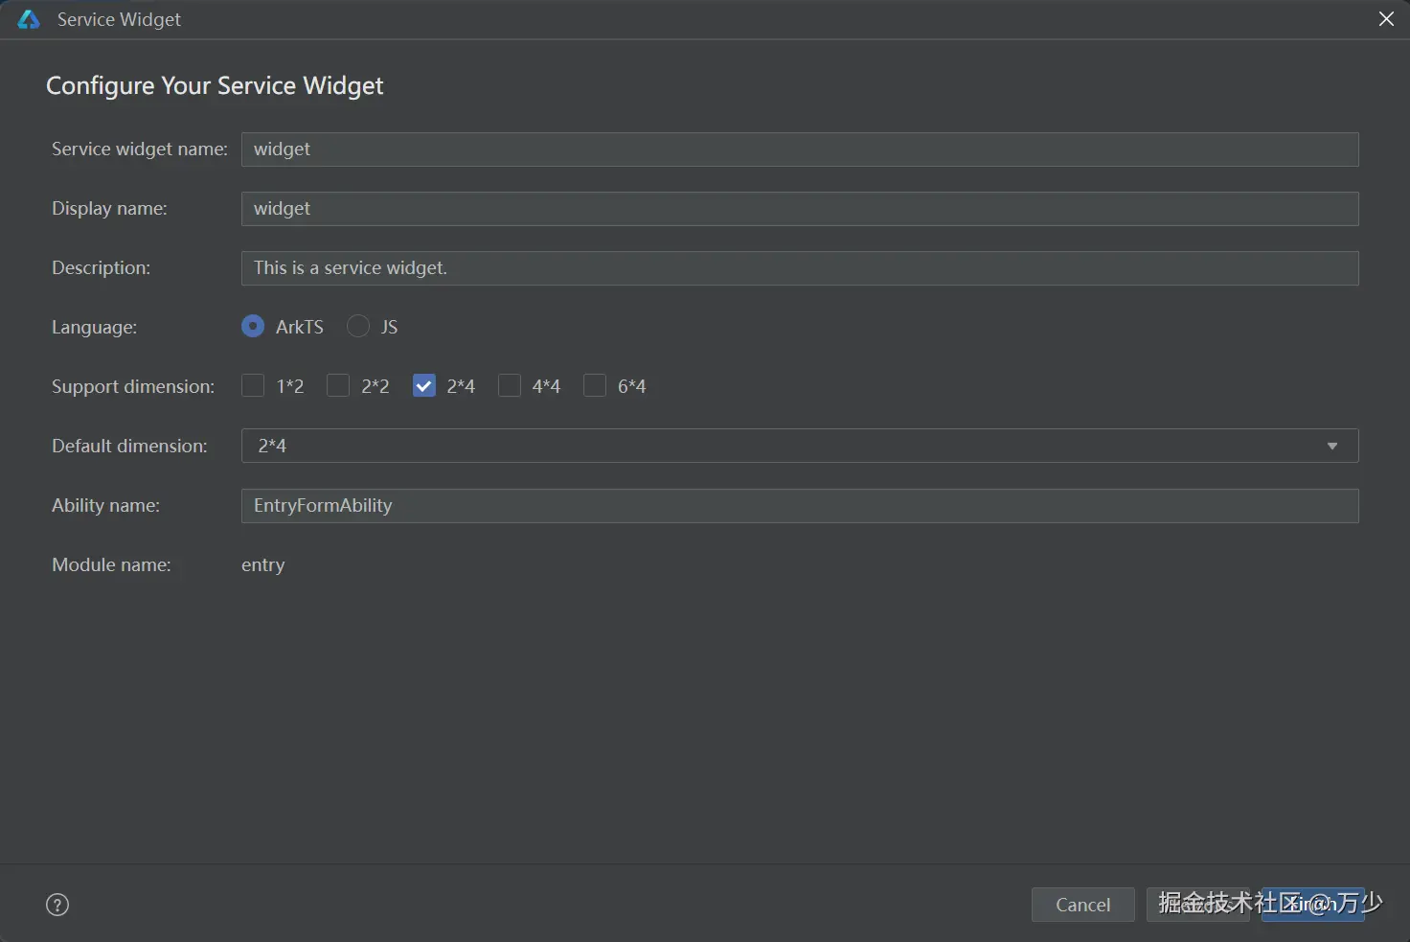Viewport: 1410px width, 942px height.
Task: Enable the 2*2 support dimension checkbox
Action: 338,386
